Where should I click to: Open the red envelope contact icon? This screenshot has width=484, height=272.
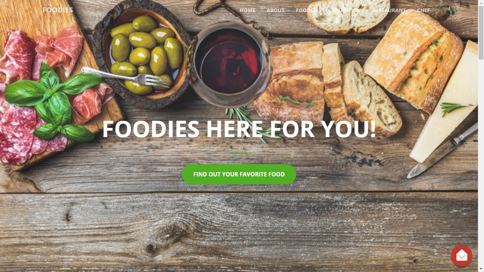[x=461, y=256]
